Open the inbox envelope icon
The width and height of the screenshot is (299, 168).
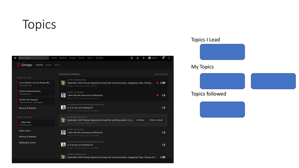[132, 58]
